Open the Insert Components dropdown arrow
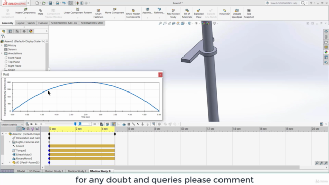Screen dimensions: 329x185 (x=26, y=18)
